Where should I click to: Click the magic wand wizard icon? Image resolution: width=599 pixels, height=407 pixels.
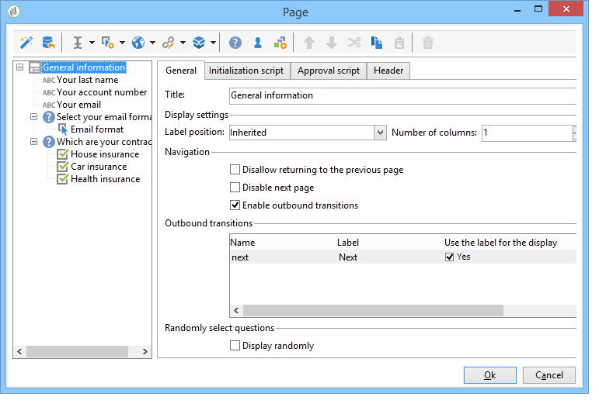click(x=26, y=43)
